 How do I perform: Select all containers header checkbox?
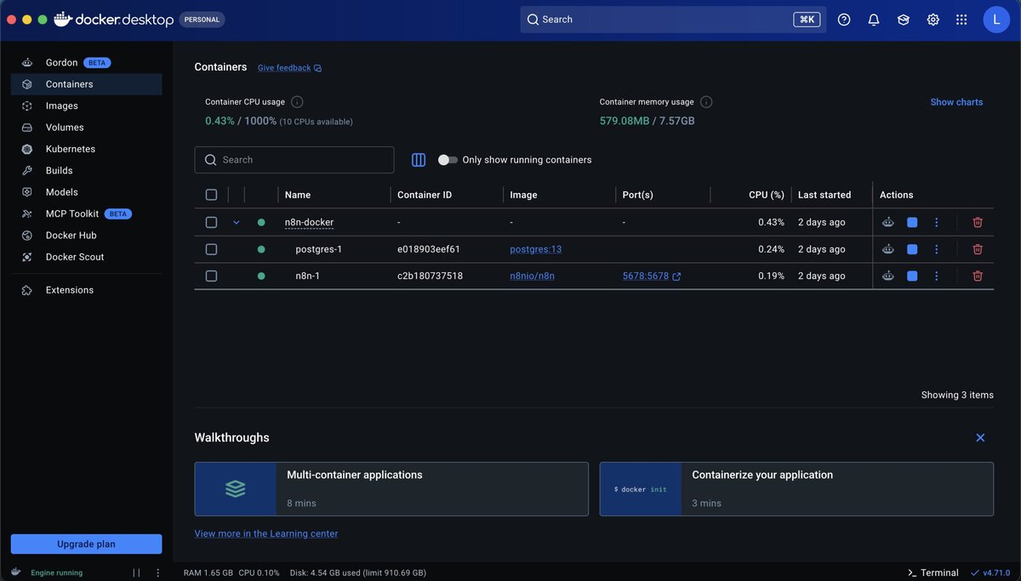pyautogui.click(x=211, y=195)
